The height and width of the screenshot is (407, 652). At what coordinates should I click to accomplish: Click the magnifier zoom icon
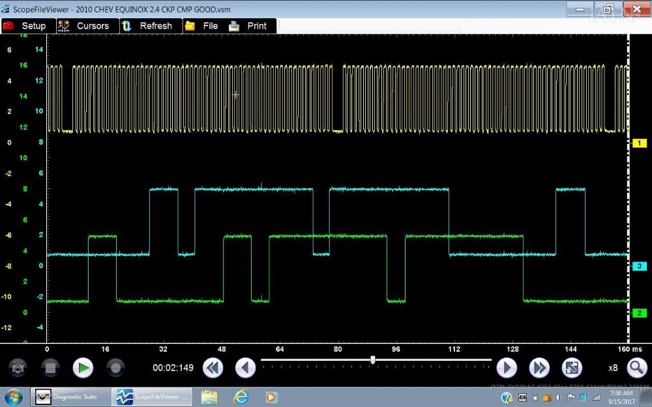[x=636, y=368]
